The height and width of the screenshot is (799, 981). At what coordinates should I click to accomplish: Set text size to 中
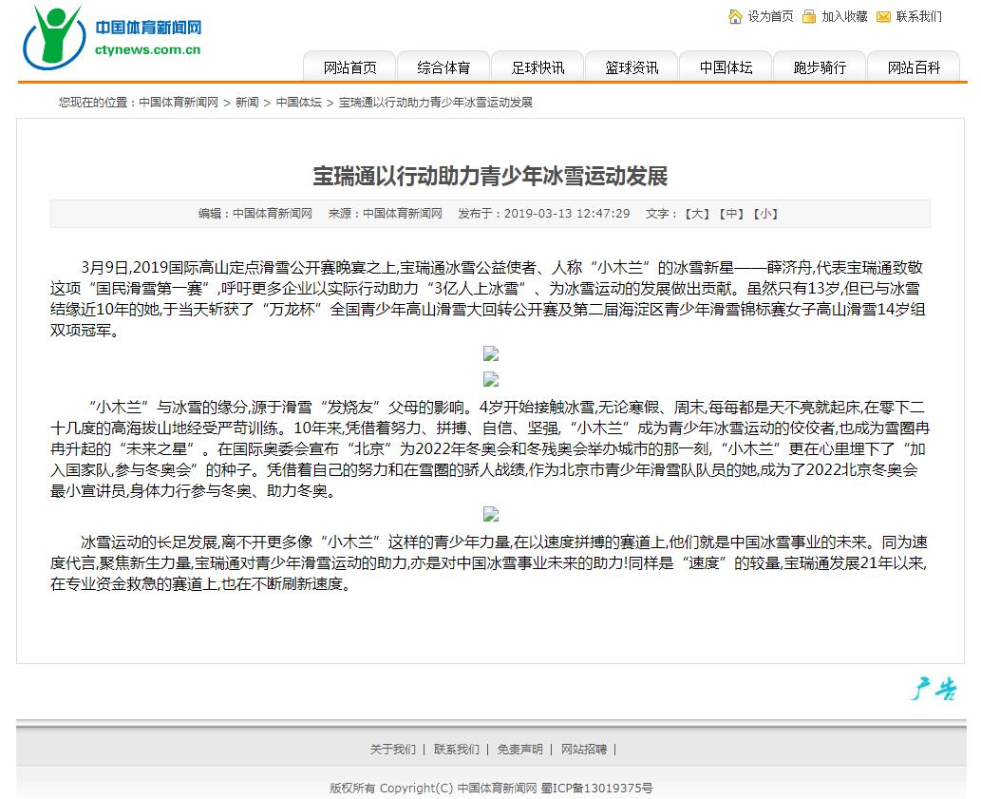pyautogui.click(x=731, y=214)
